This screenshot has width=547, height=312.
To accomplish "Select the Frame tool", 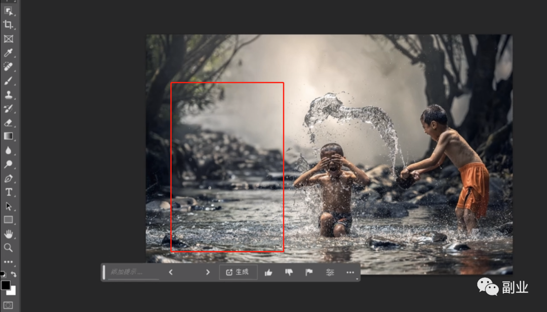I will point(8,39).
